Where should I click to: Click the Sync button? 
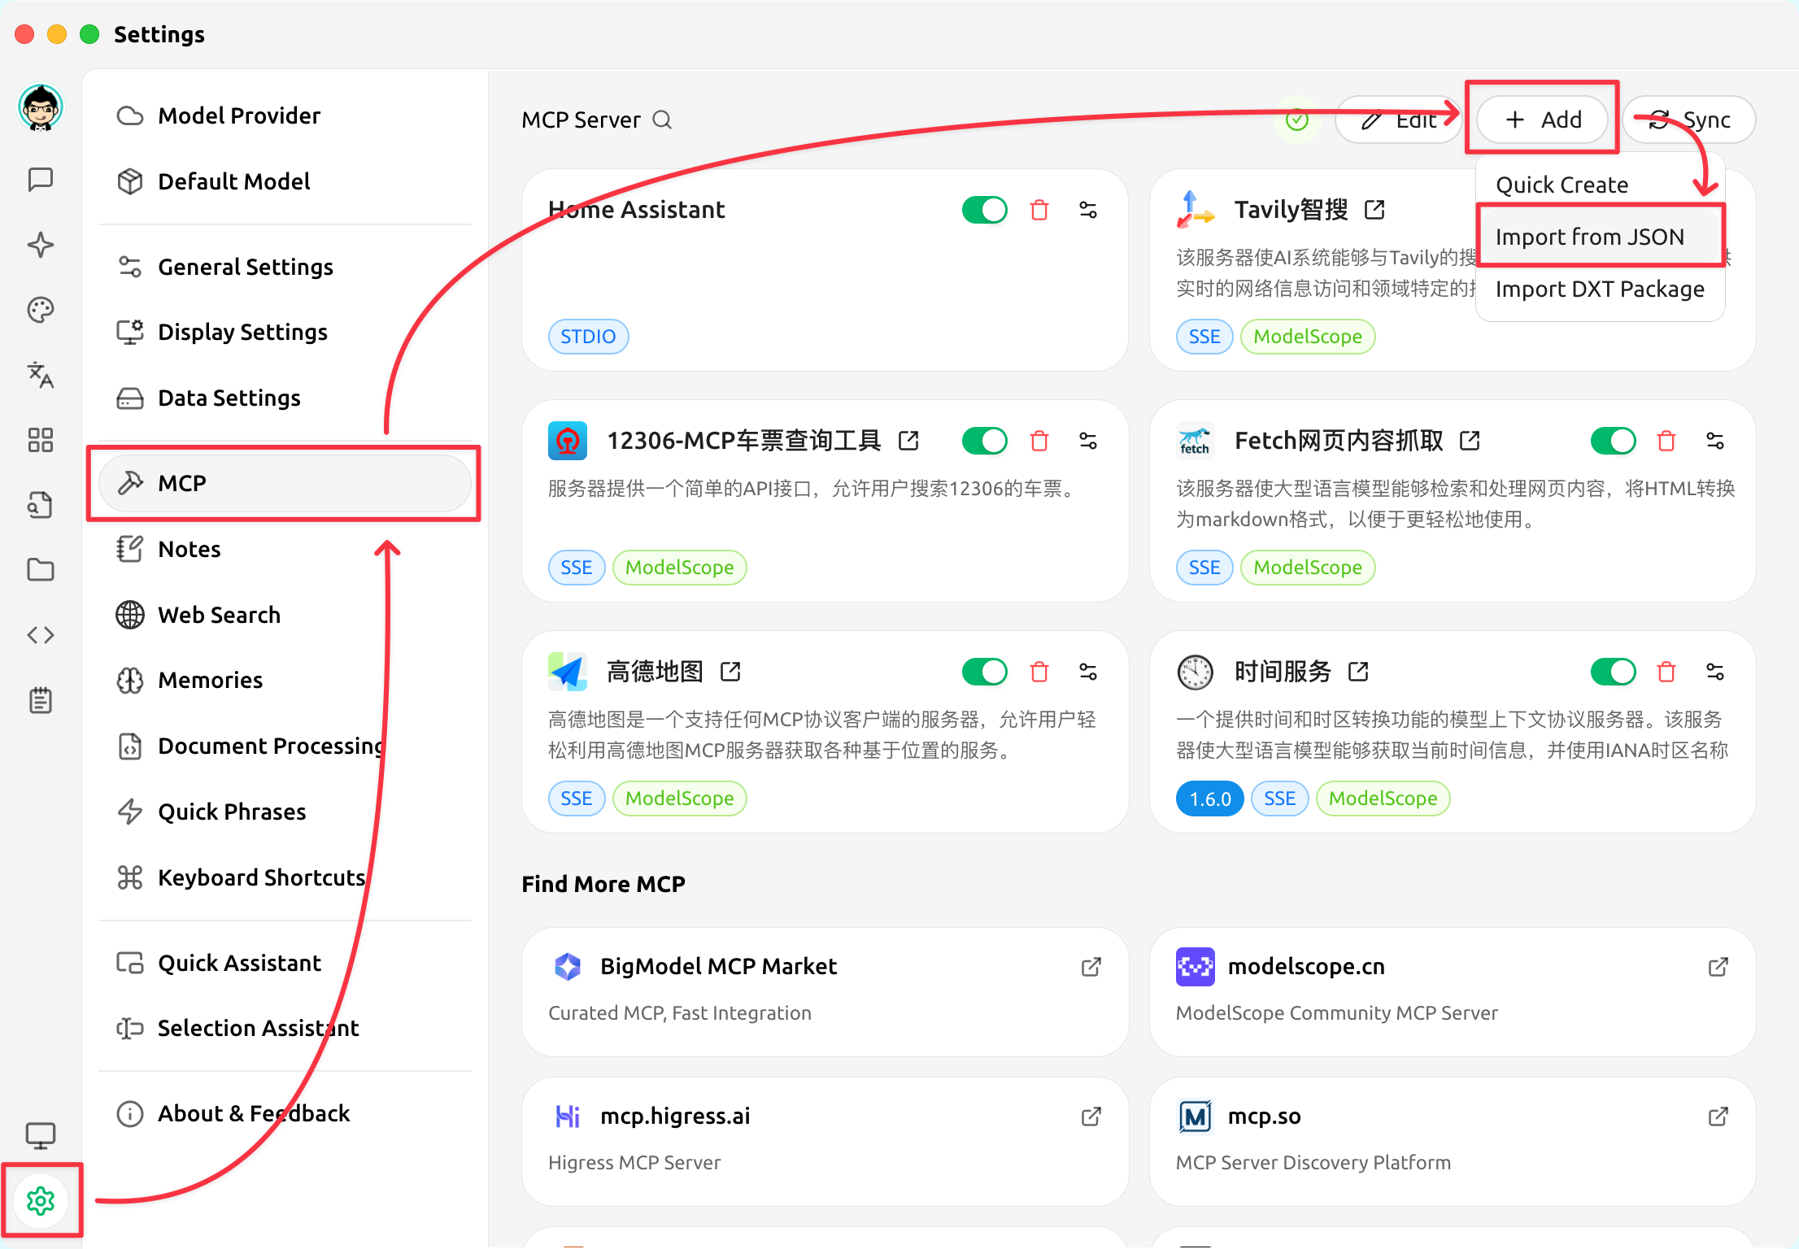pyautogui.click(x=1688, y=119)
